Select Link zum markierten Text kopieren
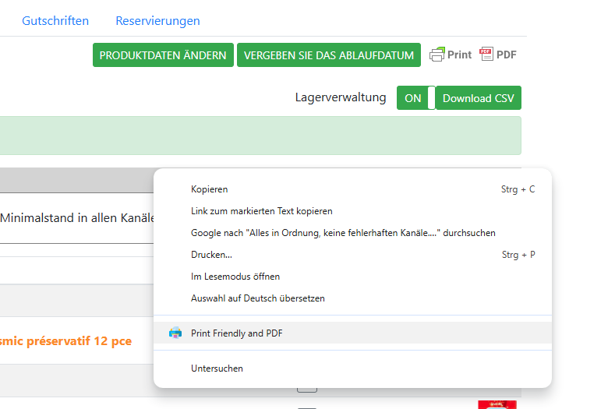Image resolution: width=615 pixels, height=409 pixels. (x=352, y=211)
